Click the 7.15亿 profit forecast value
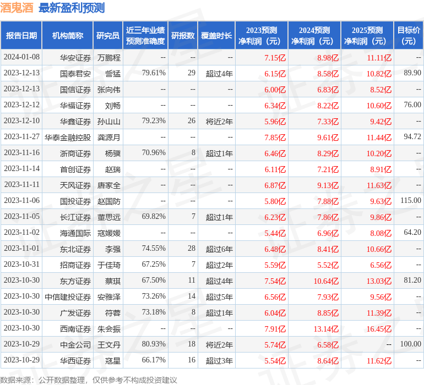 click(x=275, y=58)
